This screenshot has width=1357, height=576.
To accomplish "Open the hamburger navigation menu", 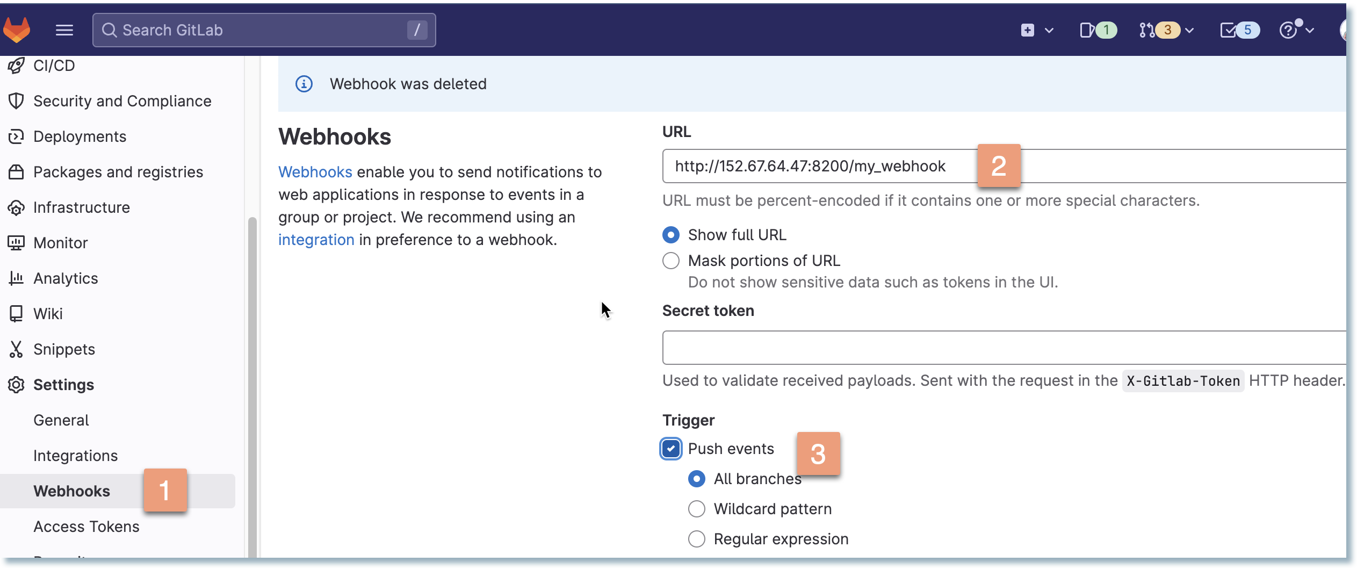I will (64, 30).
